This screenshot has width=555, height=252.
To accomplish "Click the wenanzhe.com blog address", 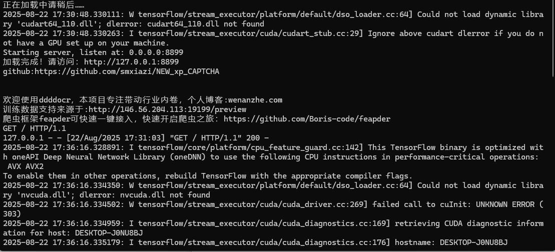I will [x=255, y=100].
